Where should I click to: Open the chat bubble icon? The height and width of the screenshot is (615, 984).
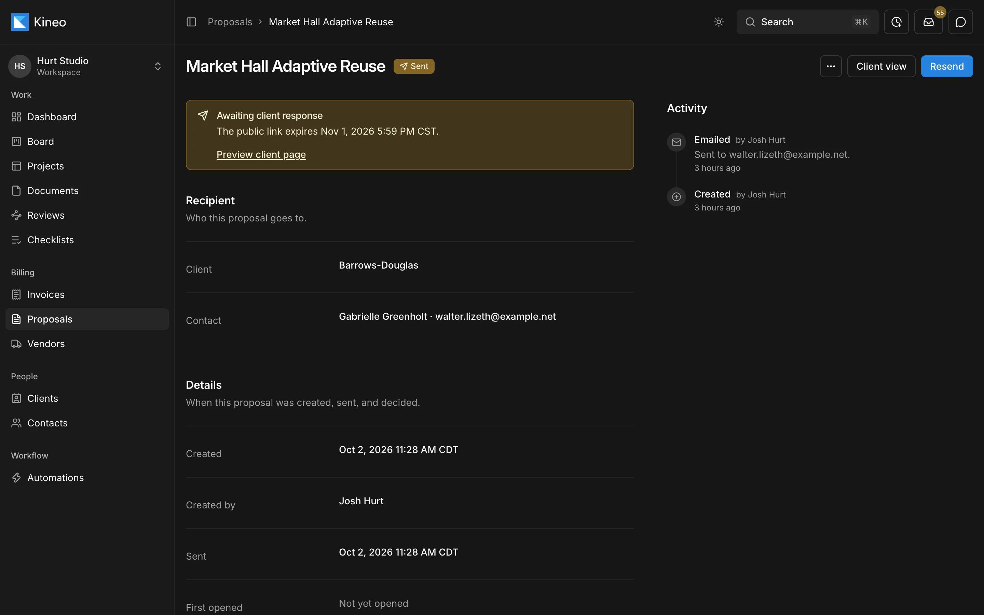[960, 22]
